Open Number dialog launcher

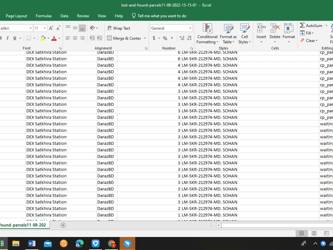pos(191,48)
